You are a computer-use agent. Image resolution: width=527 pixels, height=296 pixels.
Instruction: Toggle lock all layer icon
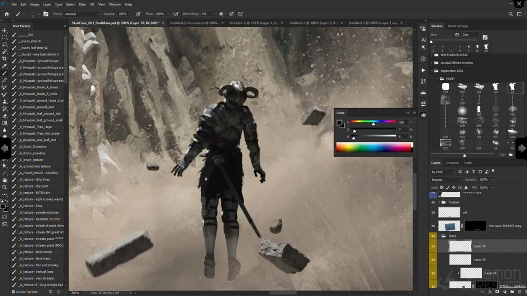466,188
